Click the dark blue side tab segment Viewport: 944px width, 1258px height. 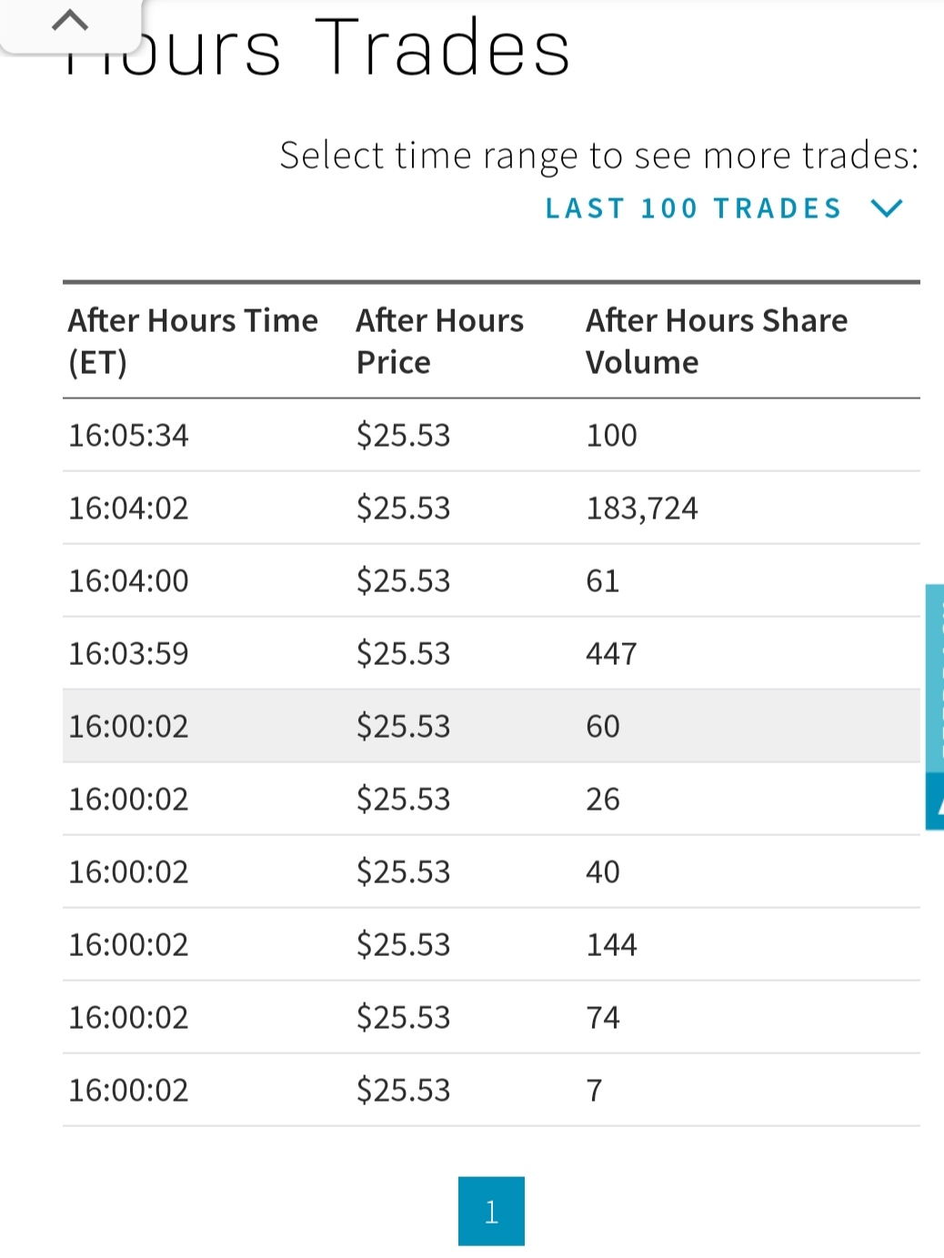point(935,801)
